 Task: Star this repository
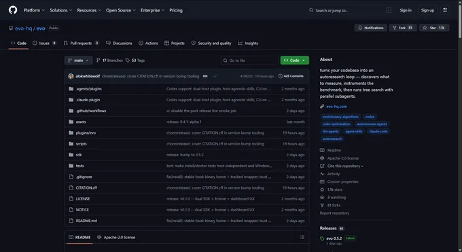[434, 28]
